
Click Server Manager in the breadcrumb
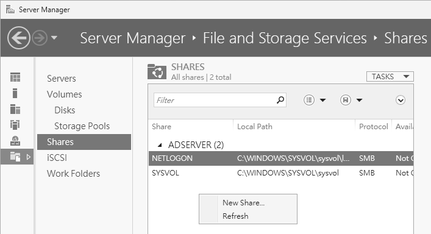pyautogui.click(x=133, y=38)
